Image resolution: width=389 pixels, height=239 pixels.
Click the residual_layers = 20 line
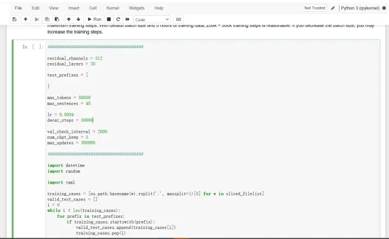(71, 64)
